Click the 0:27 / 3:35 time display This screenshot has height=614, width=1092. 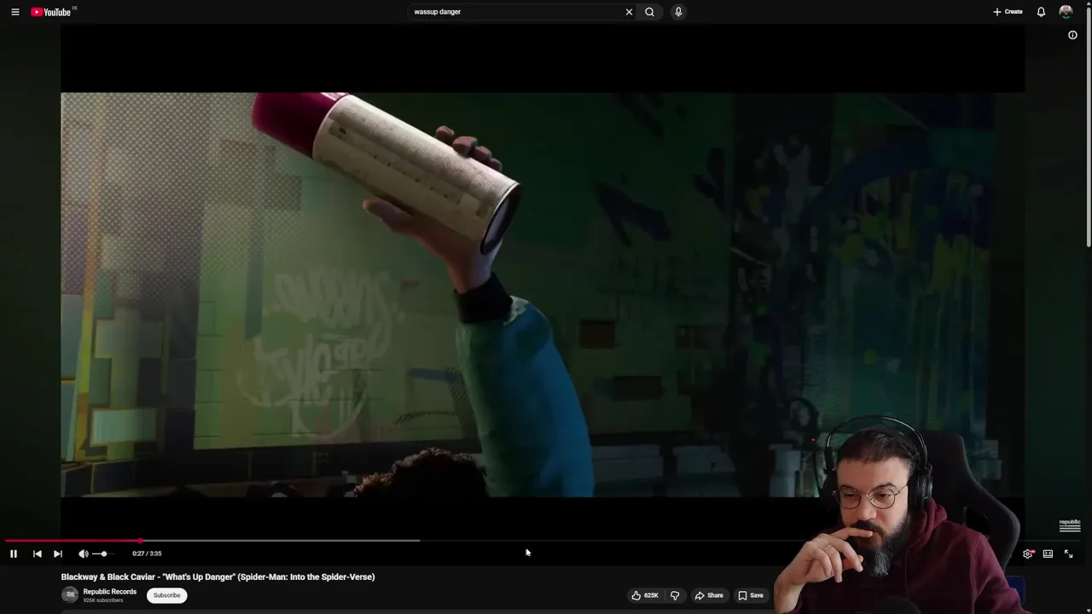pos(147,553)
